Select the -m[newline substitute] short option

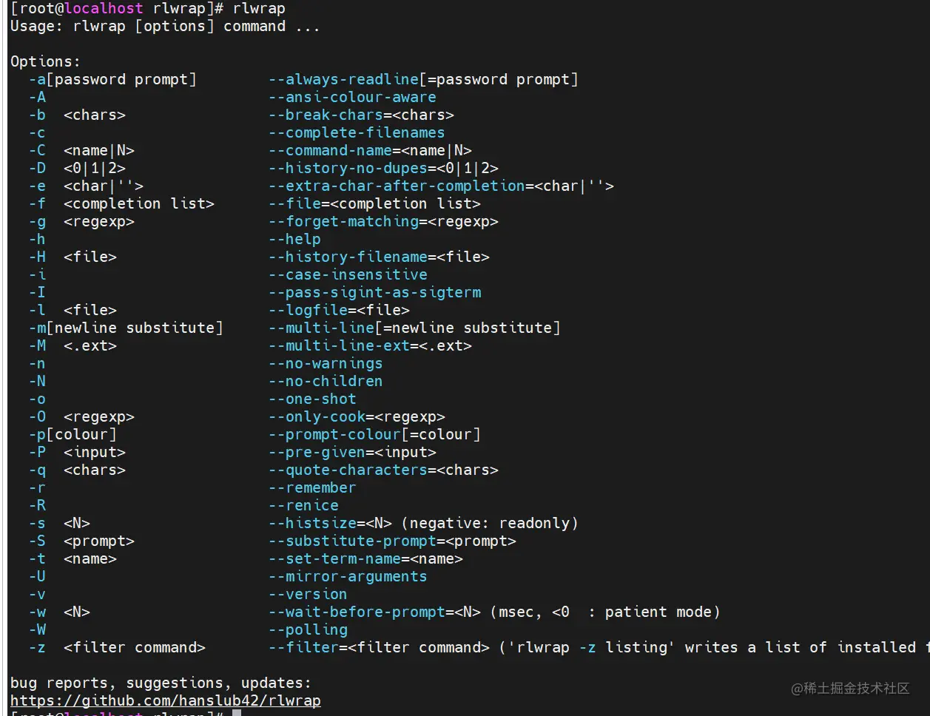point(126,328)
